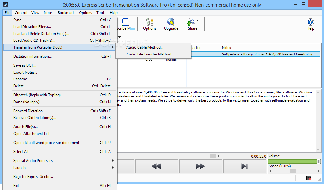Open the Scribe Mini toolbar button
Viewport: 324px width, 190px height.
coord(126,24)
